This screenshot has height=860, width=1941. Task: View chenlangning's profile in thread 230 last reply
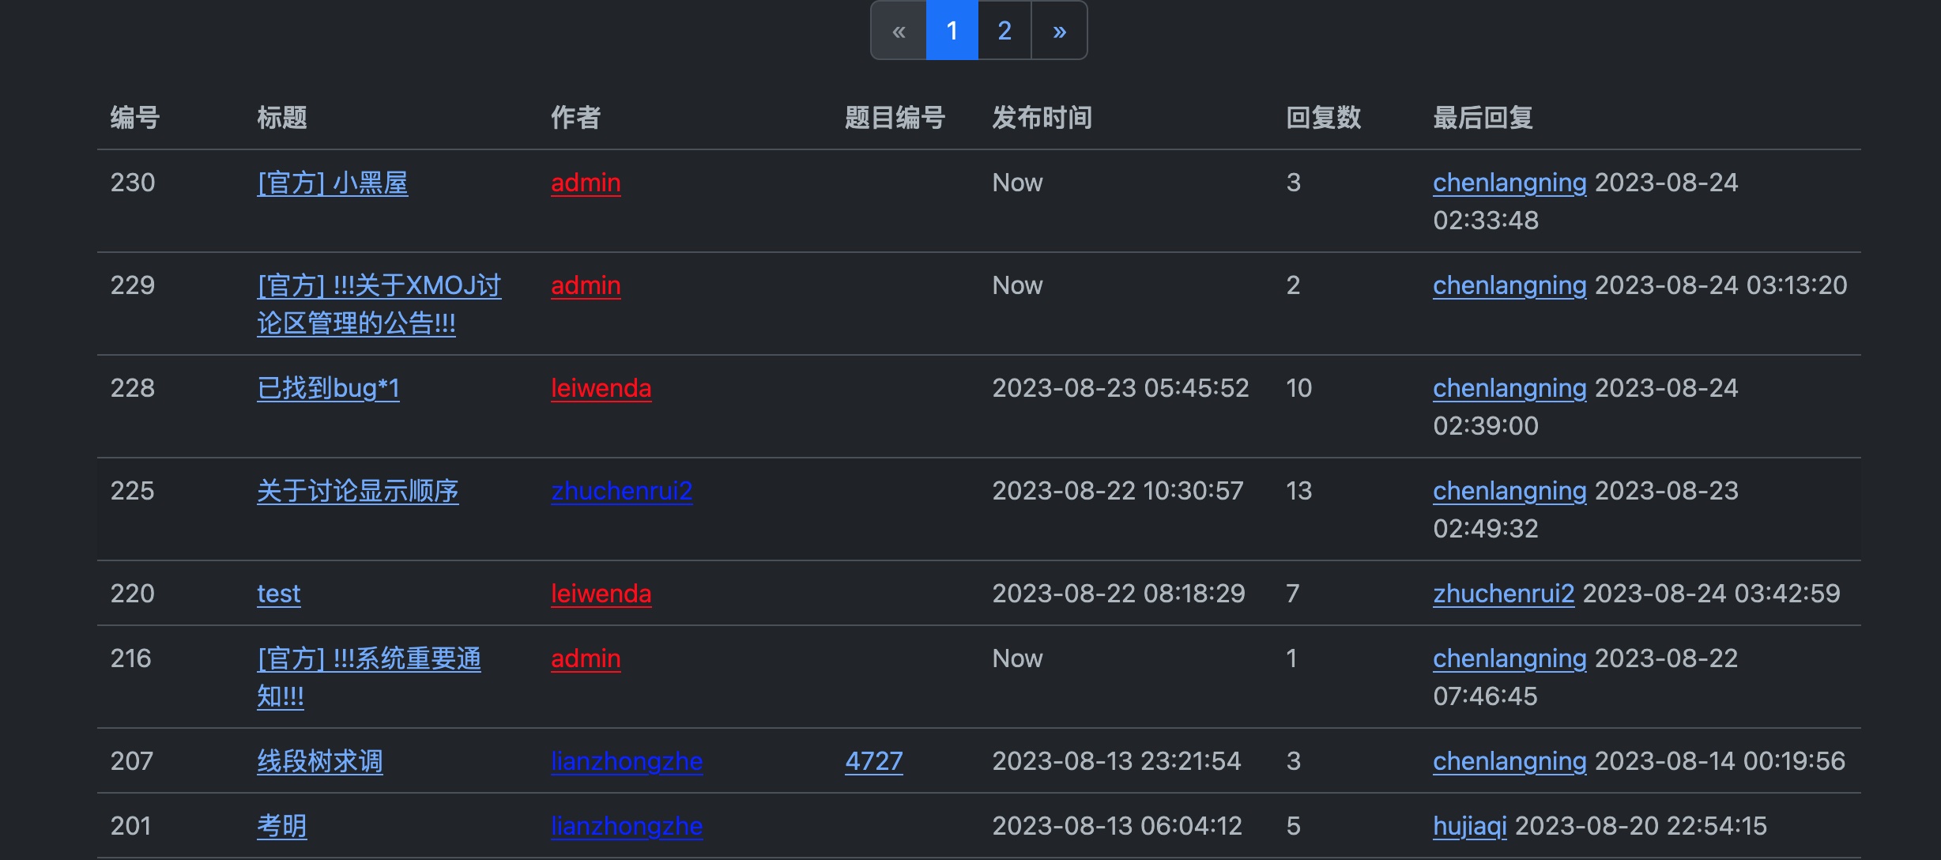tap(1509, 183)
